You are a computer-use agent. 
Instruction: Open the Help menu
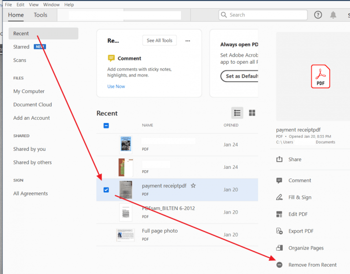click(x=69, y=5)
